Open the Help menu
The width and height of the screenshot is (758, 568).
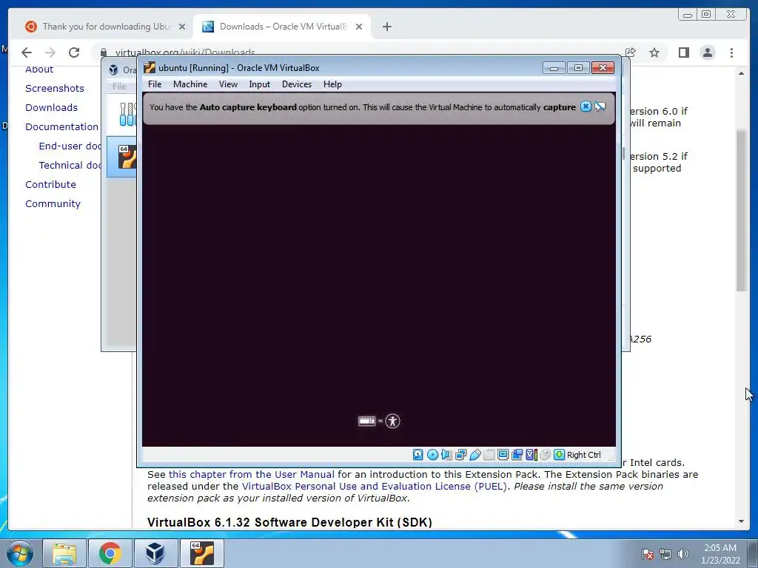(332, 84)
